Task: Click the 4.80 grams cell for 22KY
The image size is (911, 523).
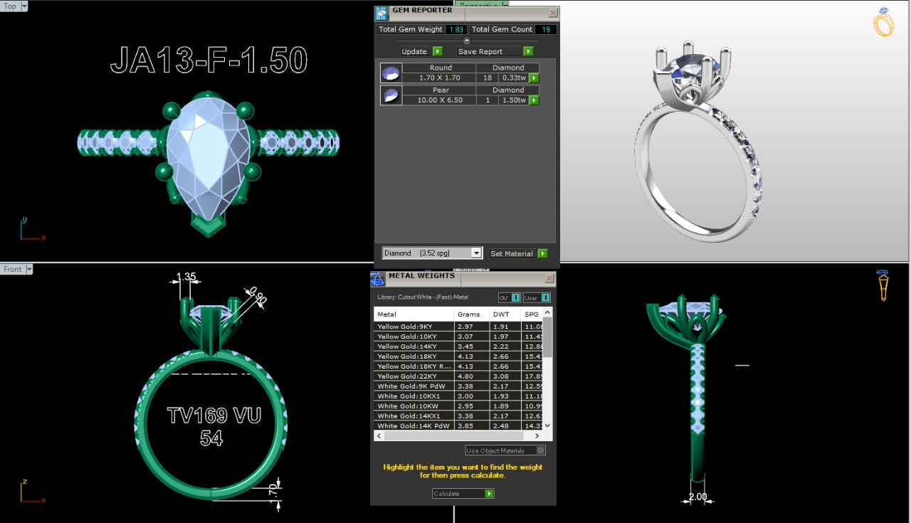Action: [x=471, y=376]
